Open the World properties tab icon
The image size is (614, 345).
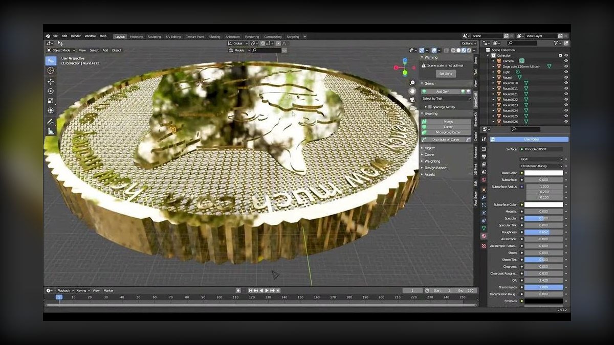coord(484,179)
